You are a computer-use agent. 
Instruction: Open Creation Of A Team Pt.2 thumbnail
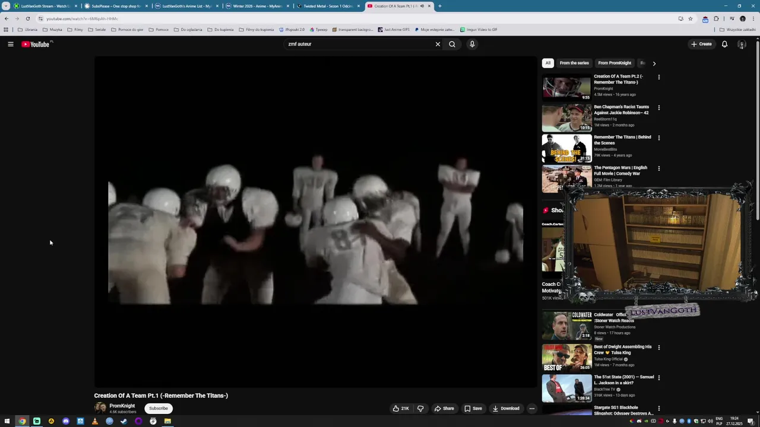[x=567, y=87]
